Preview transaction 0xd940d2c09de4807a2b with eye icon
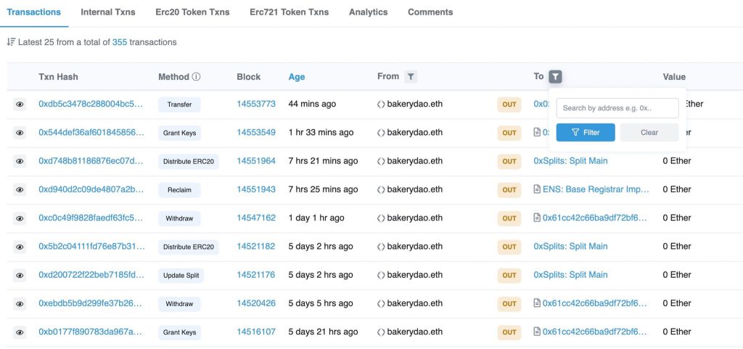This screenshot has height=349, width=743. (x=20, y=190)
